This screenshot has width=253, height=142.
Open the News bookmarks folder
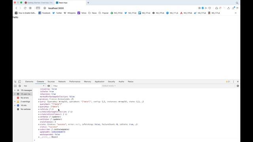click(93, 13)
